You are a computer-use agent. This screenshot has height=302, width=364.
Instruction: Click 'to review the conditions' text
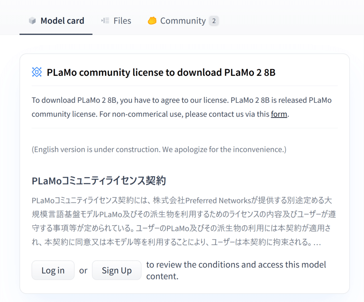236,270
